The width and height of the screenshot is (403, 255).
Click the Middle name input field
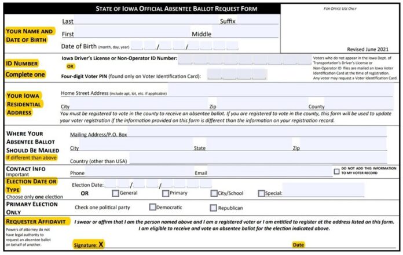(246, 32)
